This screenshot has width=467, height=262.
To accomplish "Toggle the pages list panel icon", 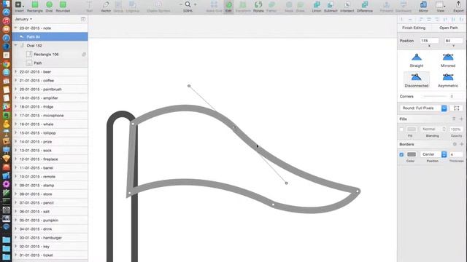I will 83,19.
